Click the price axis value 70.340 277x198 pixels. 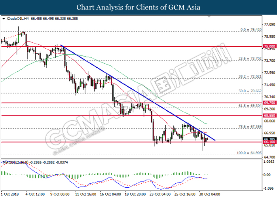tap(269, 97)
